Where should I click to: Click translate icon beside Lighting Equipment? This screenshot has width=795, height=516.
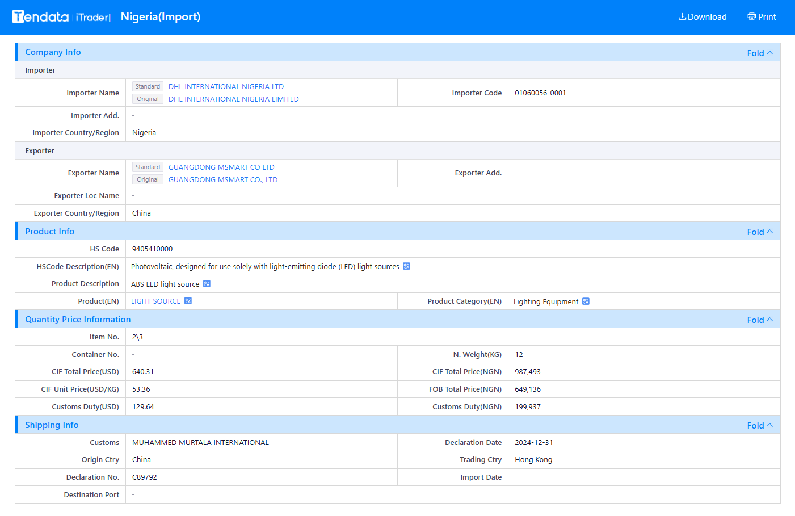click(x=586, y=301)
